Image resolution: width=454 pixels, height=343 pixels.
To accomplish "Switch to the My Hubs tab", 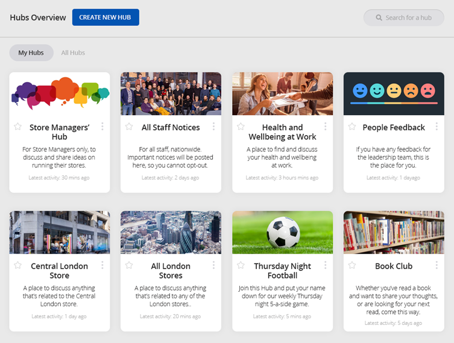I will pos(31,53).
